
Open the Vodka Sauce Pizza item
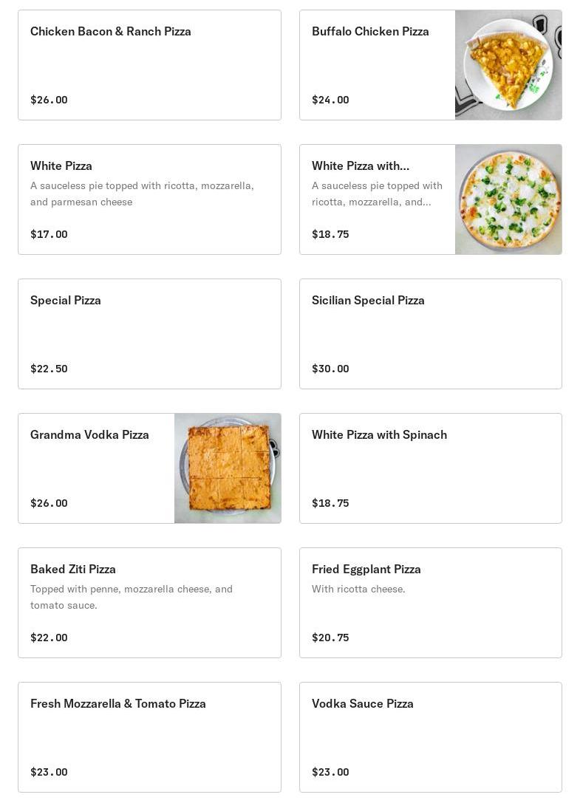tap(430, 737)
